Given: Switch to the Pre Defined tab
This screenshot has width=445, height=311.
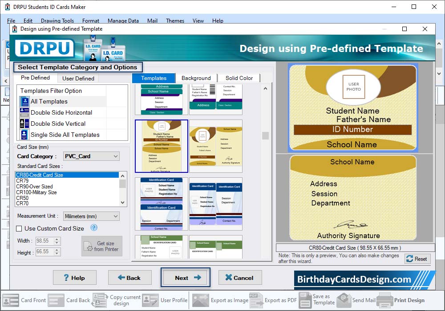Looking at the screenshot, I should (x=35, y=78).
